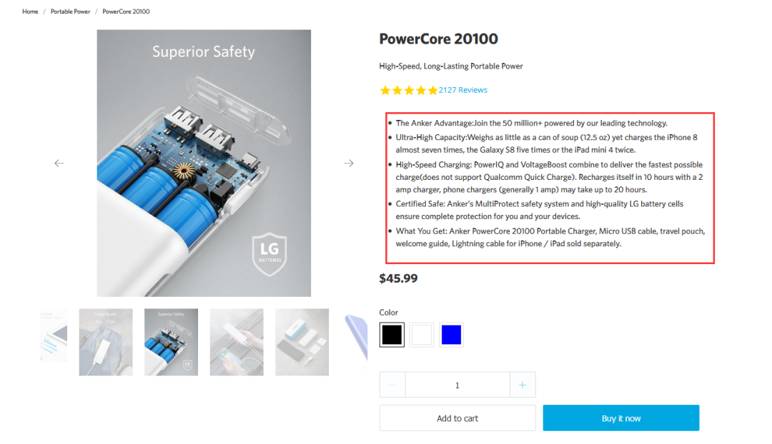Click the five-star rating icons
The height and width of the screenshot is (444, 772).
coord(408,91)
